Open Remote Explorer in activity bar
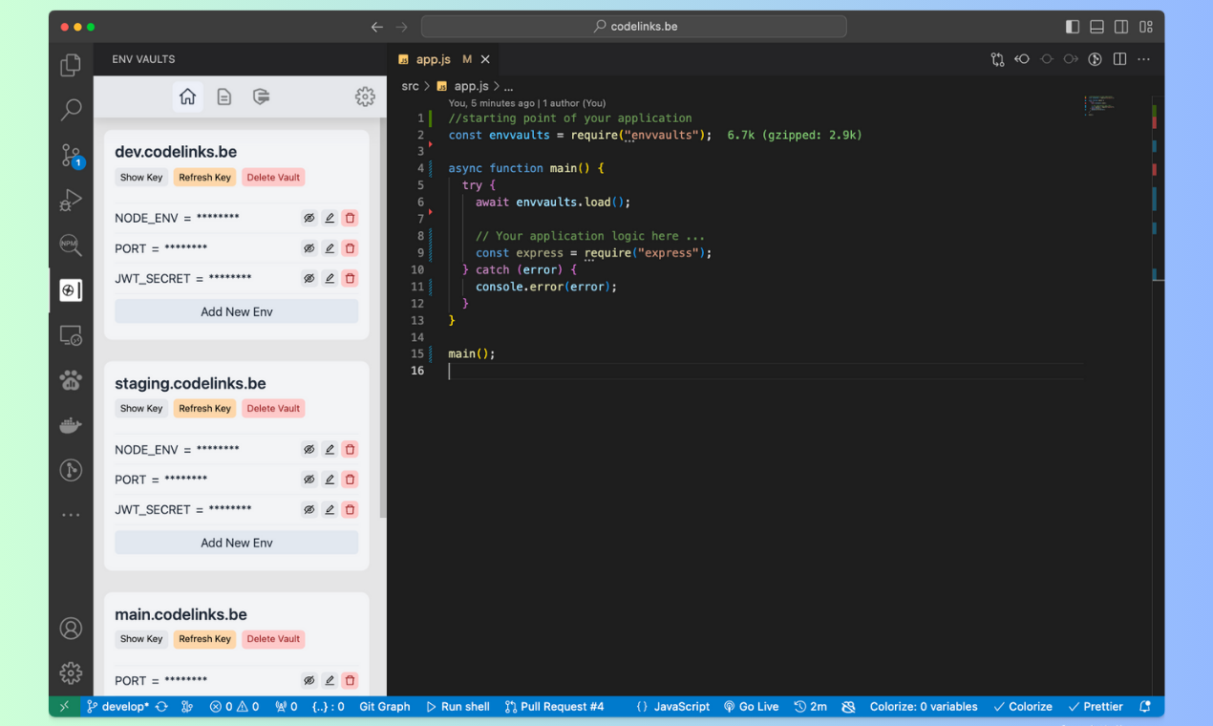The height and width of the screenshot is (726, 1213). pos(71,335)
